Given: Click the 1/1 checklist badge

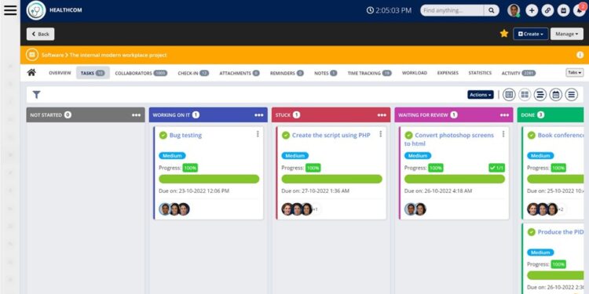Looking at the screenshot, I should click(x=496, y=168).
